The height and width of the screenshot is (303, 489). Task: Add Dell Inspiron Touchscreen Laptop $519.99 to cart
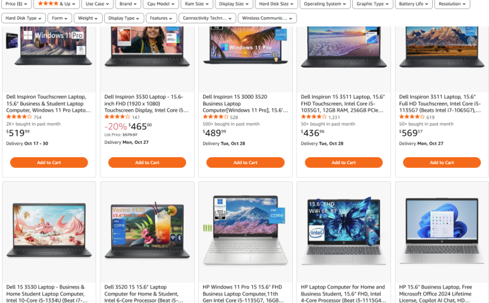(49, 163)
